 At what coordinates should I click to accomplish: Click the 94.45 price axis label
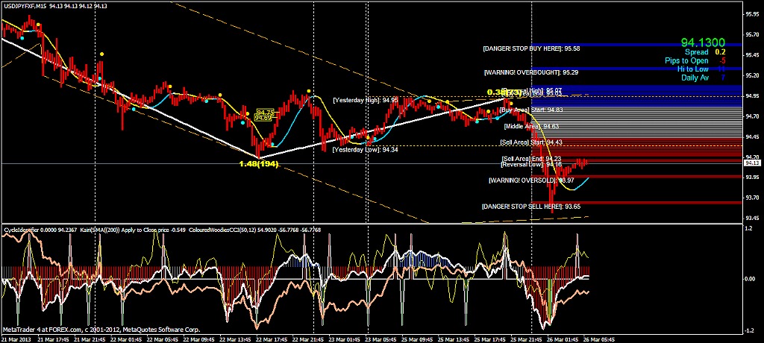click(753, 137)
